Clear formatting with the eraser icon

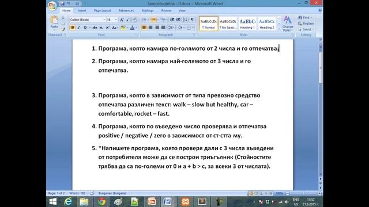135,20
